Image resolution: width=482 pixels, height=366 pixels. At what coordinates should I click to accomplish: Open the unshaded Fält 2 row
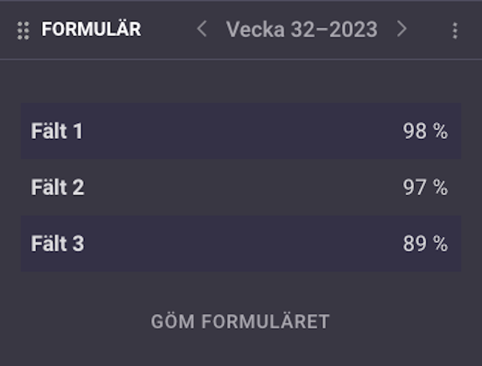[241, 187]
